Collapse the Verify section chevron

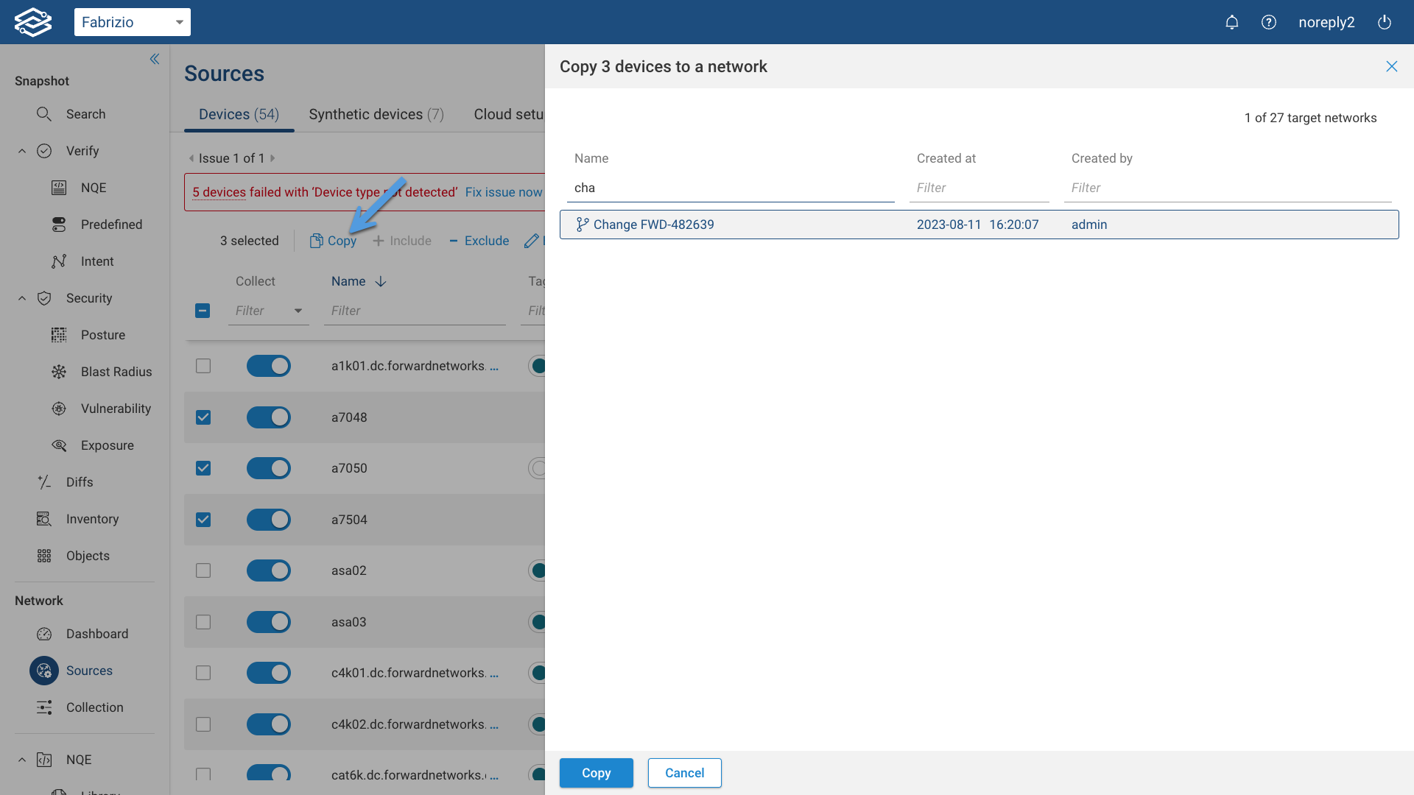pos(22,151)
